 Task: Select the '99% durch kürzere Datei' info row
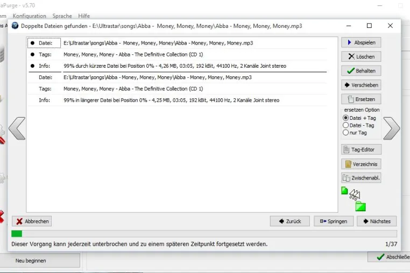178,66
